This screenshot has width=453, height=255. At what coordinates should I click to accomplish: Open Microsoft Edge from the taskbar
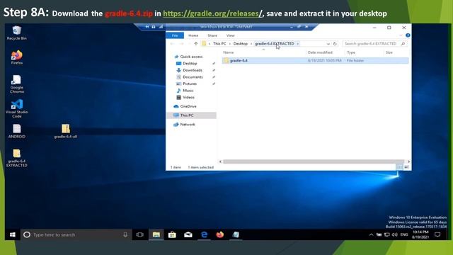coord(205,234)
